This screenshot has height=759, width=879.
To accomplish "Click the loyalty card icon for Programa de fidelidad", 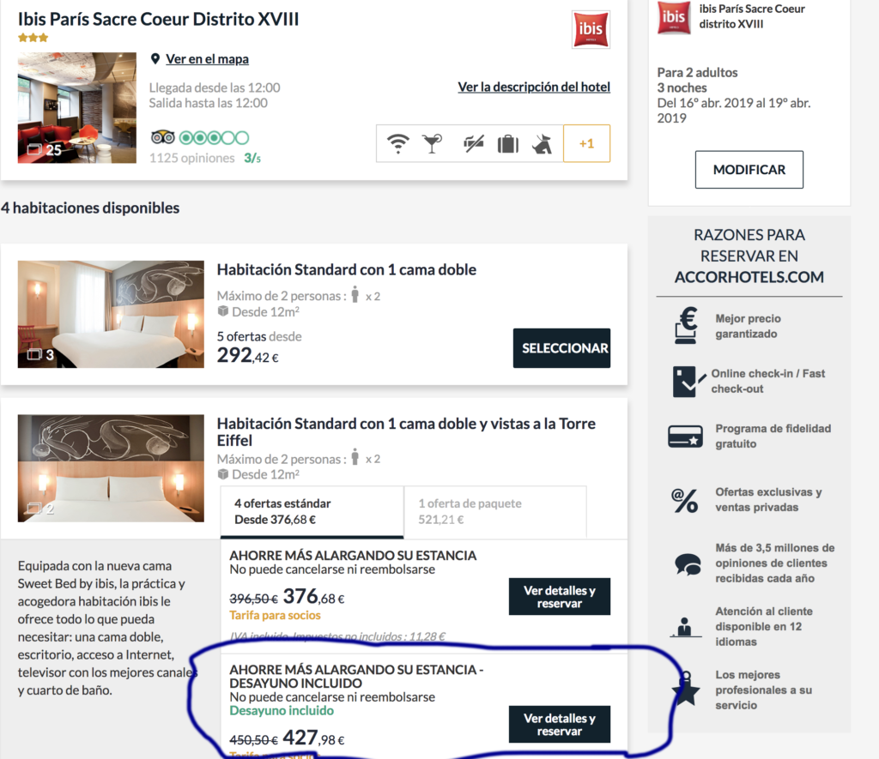I will [x=685, y=437].
